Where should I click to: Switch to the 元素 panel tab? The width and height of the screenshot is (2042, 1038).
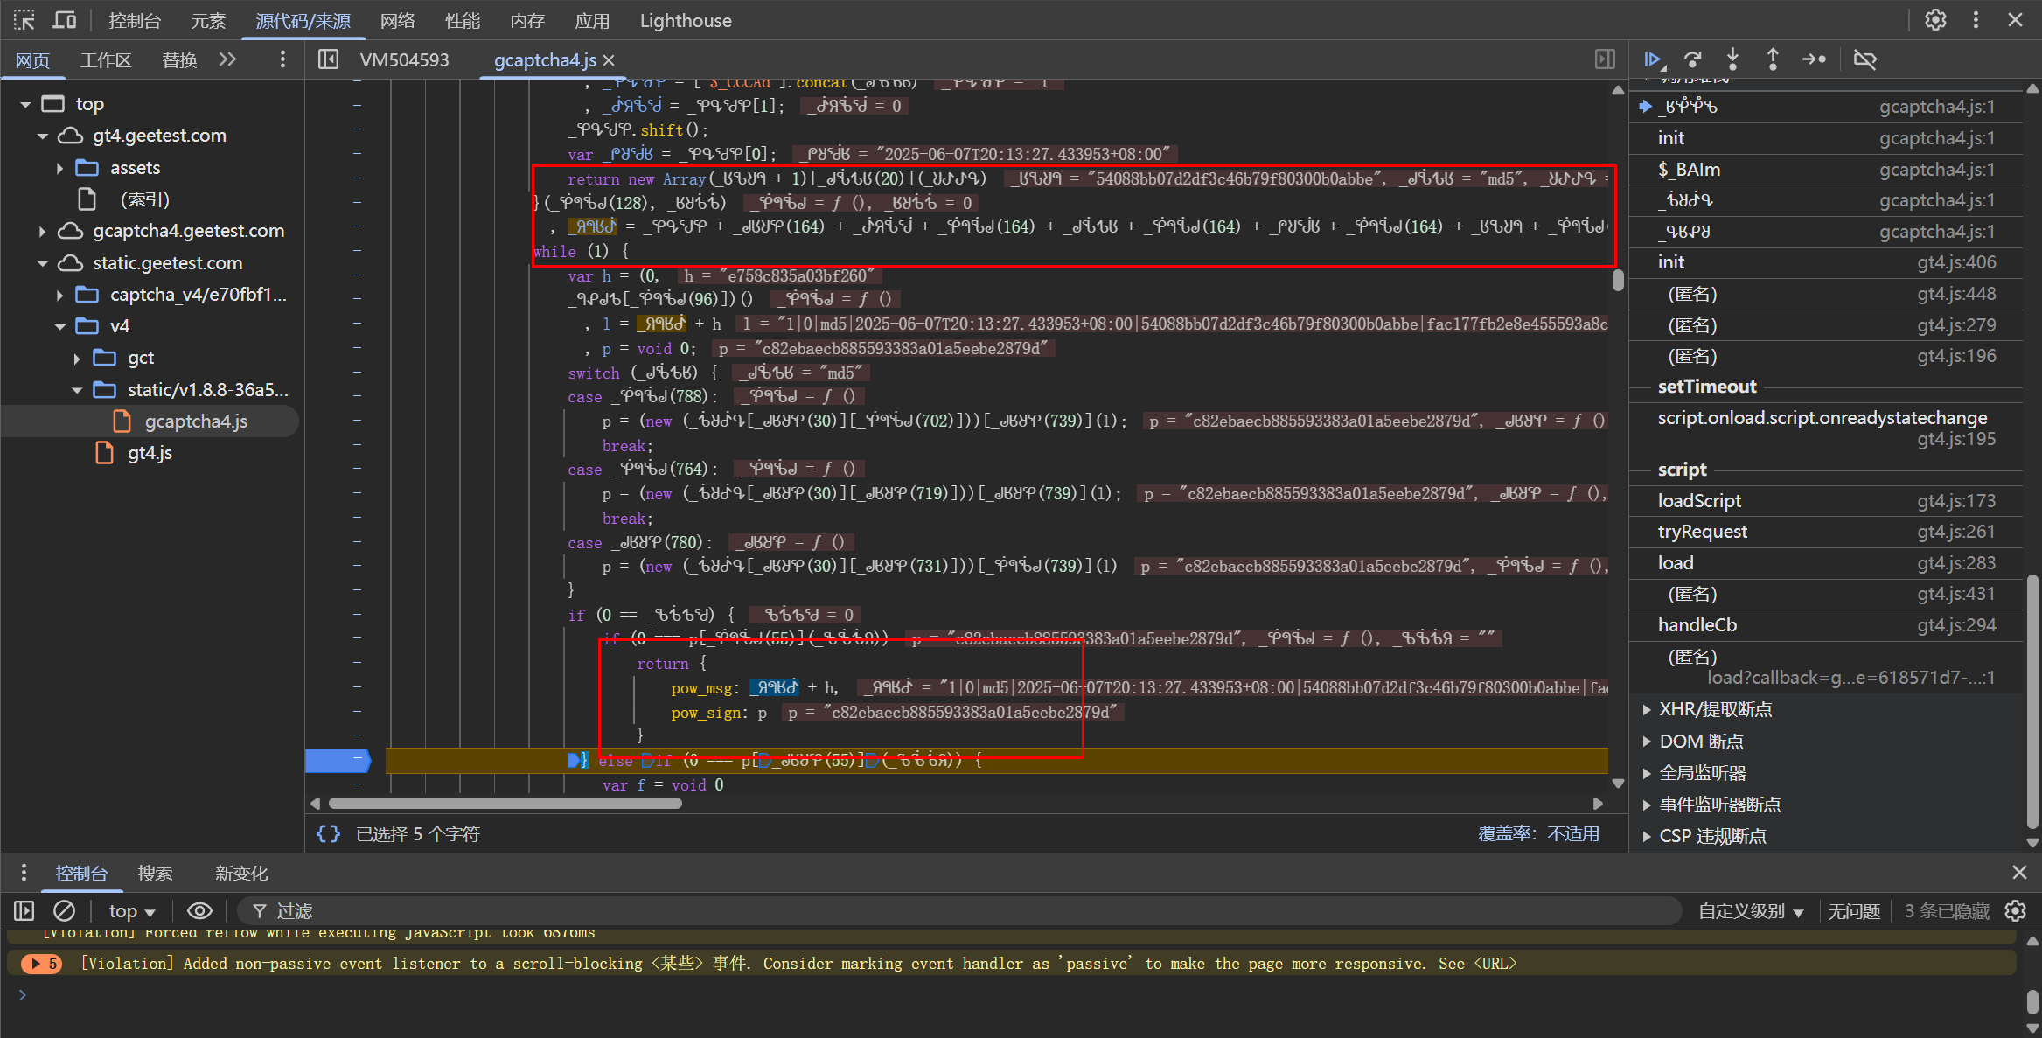pyautogui.click(x=208, y=20)
